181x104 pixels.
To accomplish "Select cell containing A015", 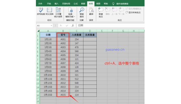I will [63, 95].
